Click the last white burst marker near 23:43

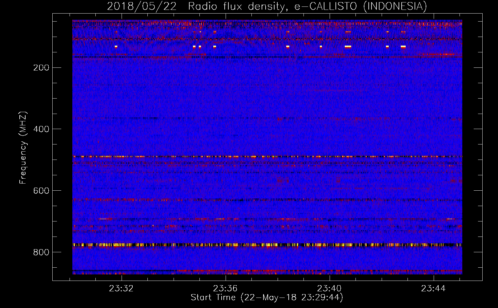click(x=403, y=47)
